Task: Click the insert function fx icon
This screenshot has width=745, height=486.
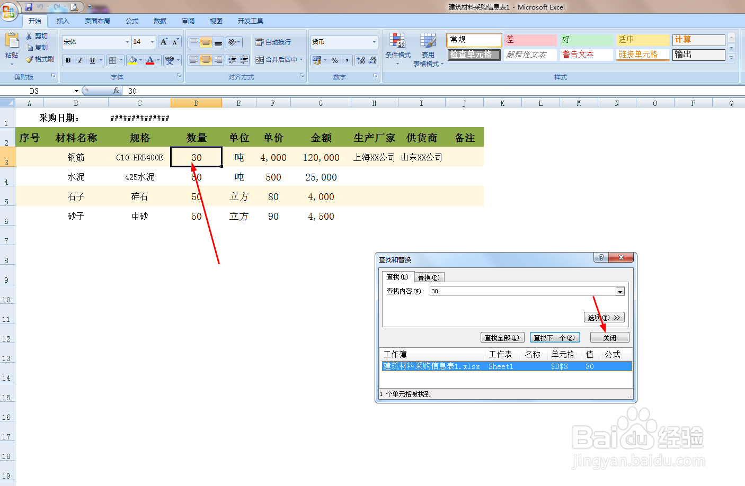Action: point(116,91)
